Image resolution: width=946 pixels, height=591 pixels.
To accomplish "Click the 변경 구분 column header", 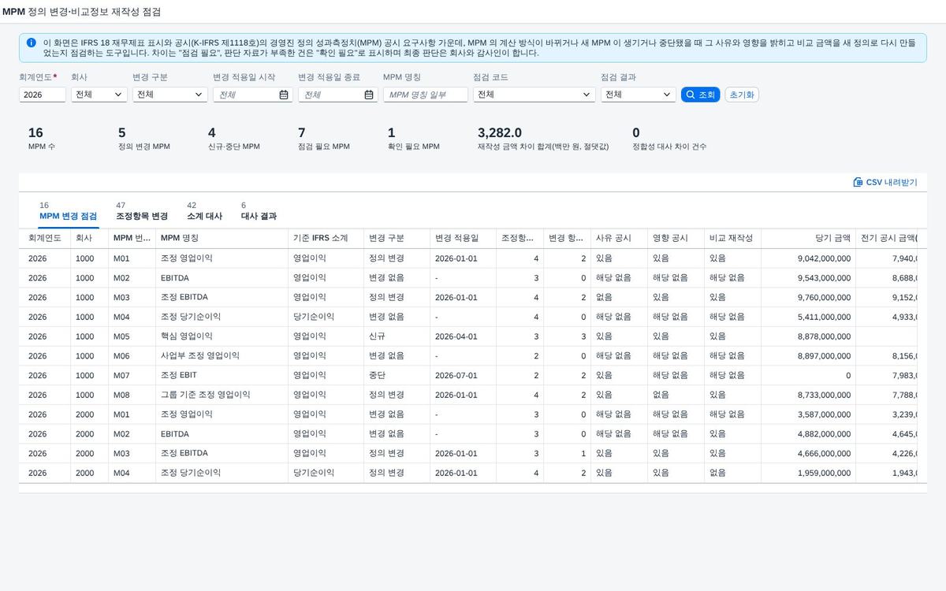I will click(397, 238).
